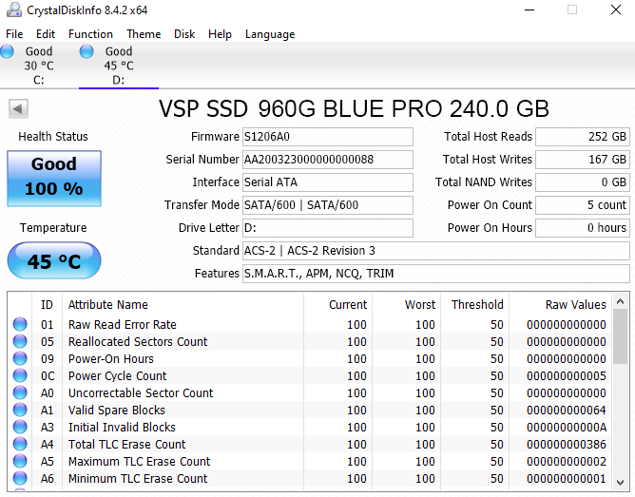Open the Disk menu

pyautogui.click(x=184, y=34)
